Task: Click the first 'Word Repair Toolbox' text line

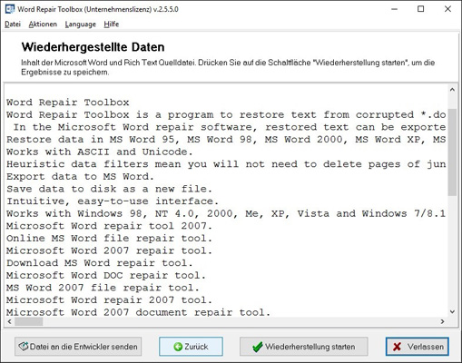Action: tap(68, 103)
